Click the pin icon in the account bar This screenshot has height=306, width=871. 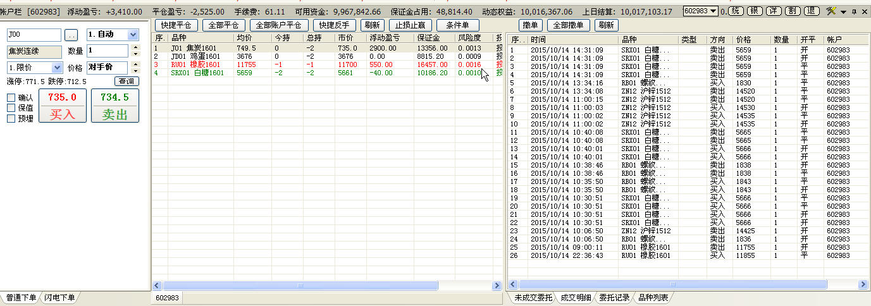pyautogui.click(x=854, y=11)
